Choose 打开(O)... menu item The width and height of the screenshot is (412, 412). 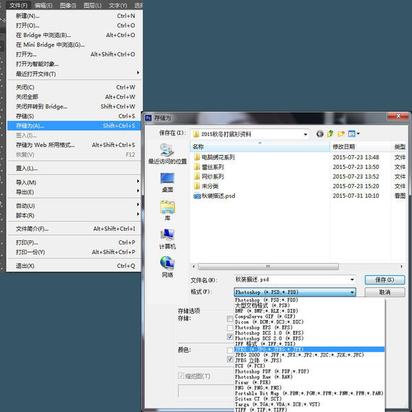[x=74, y=25]
